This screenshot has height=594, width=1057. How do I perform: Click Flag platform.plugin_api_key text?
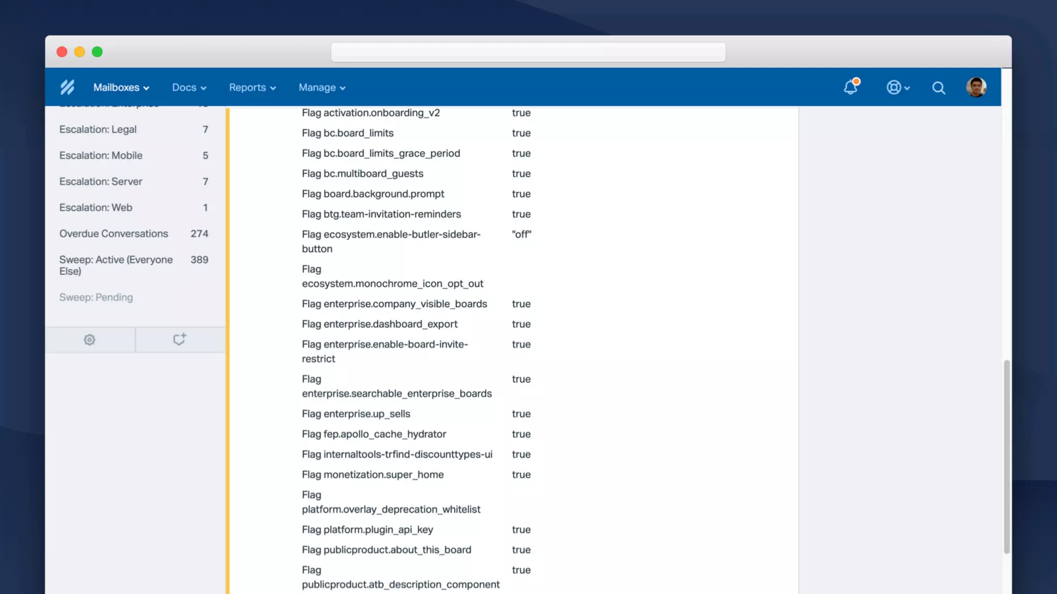[367, 530]
